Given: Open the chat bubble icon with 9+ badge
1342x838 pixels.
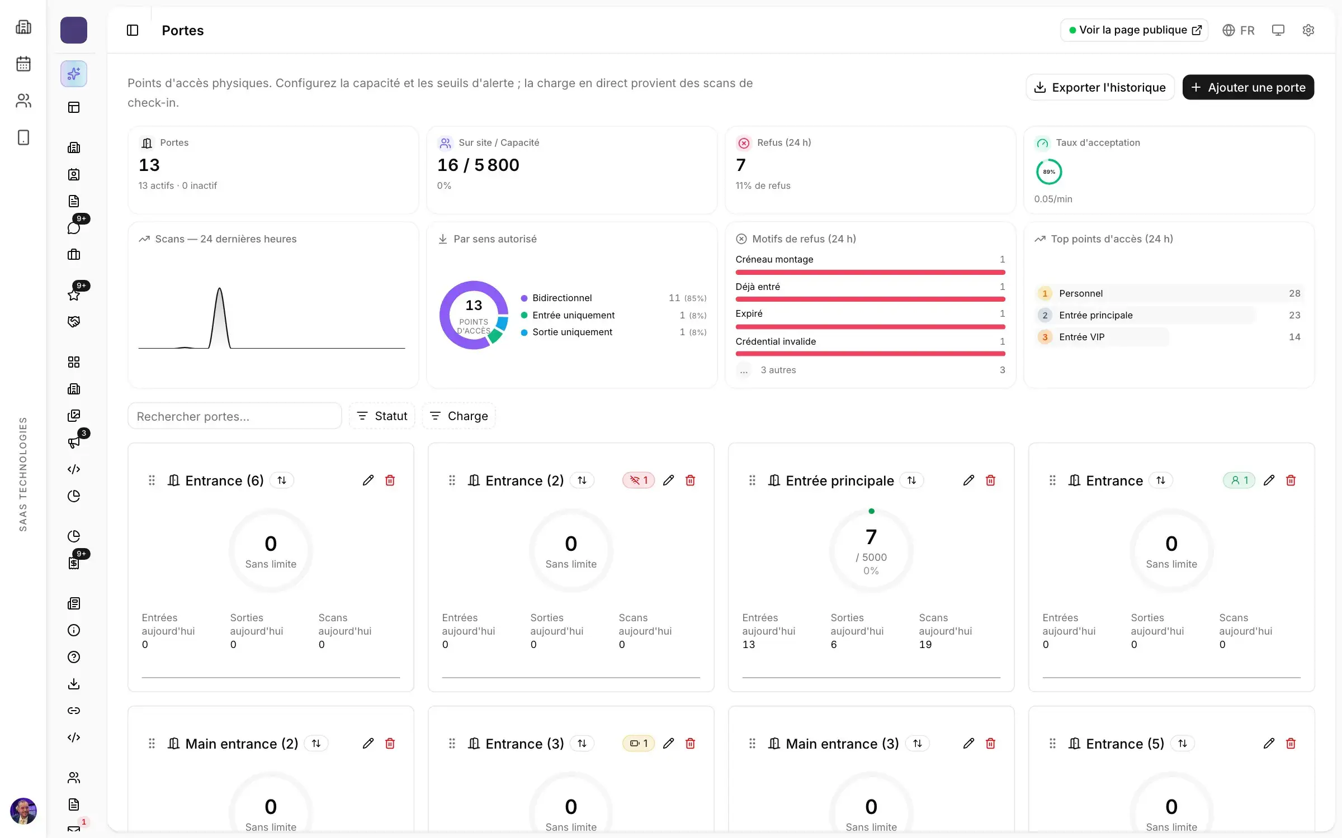Looking at the screenshot, I should [74, 227].
